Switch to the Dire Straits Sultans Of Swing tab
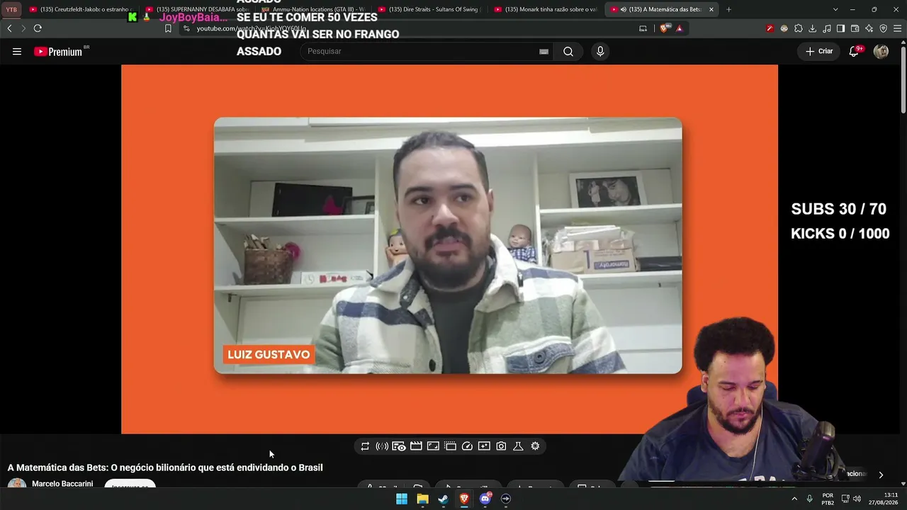The image size is (907, 510). pyautogui.click(x=429, y=9)
